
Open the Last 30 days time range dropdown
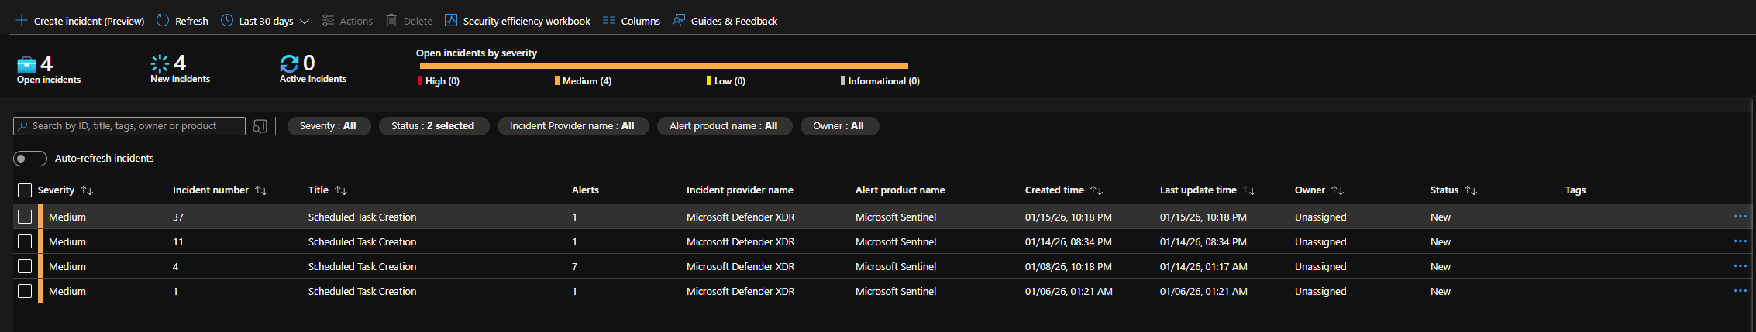(x=266, y=21)
